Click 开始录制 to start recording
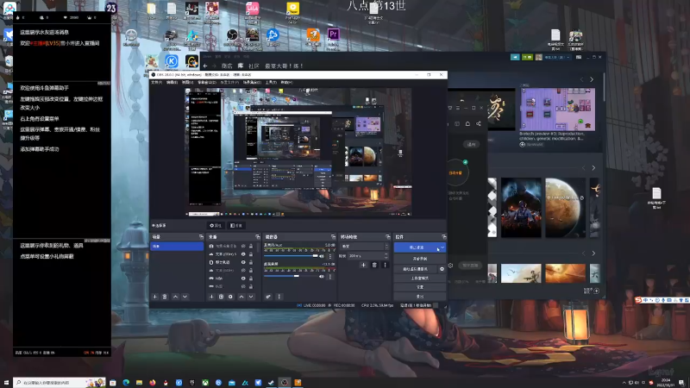 pyautogui.click(x=420, y=259)
